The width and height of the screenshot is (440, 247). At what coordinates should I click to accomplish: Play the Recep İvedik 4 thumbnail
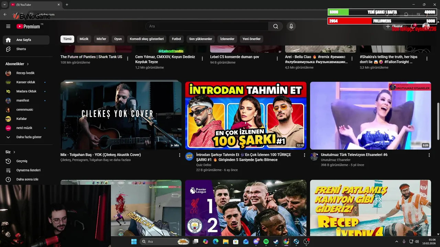click(x=371, y=208)
